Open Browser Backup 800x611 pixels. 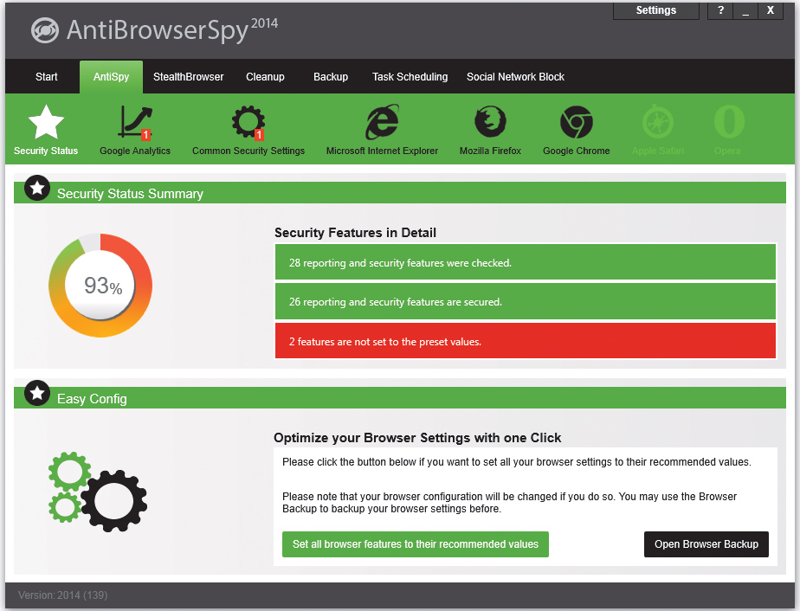706,544
